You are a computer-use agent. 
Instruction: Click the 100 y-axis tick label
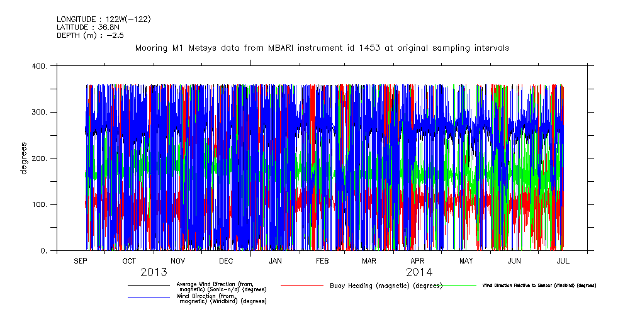(40, 204)
